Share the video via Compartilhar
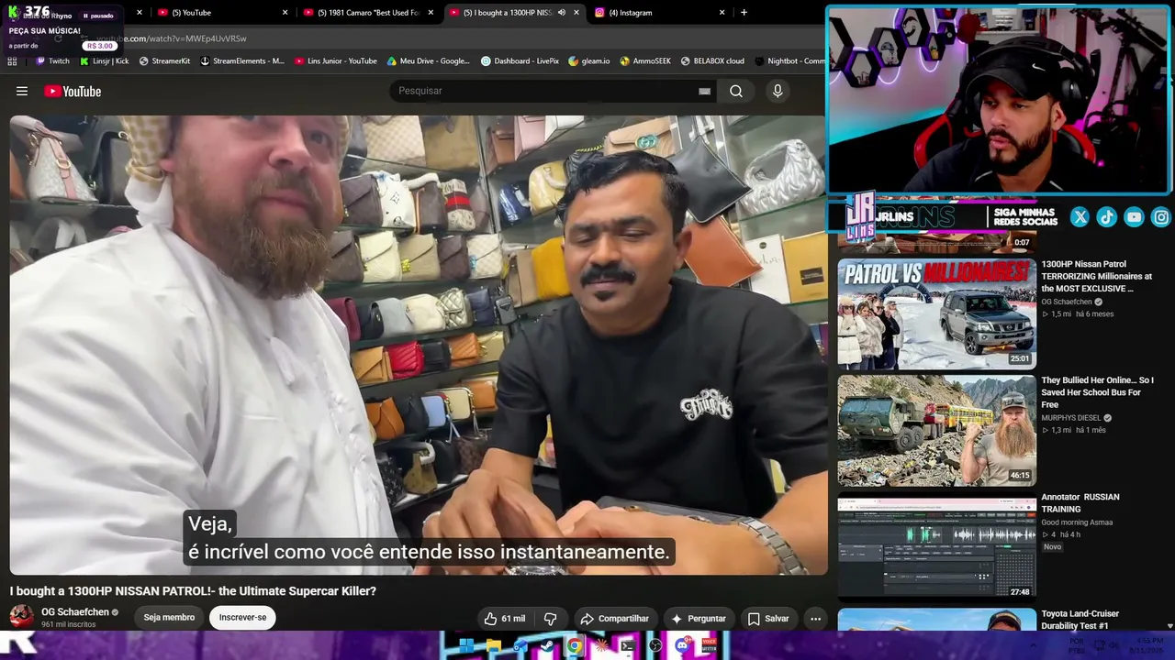 614,619
